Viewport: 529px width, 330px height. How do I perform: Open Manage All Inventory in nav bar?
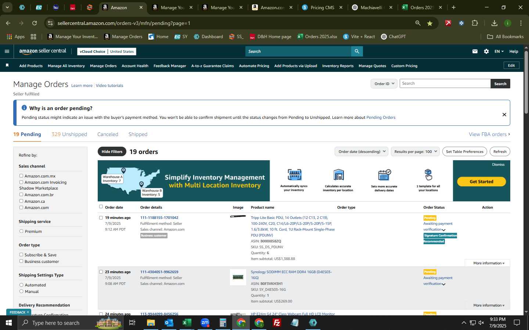click(66, 66)
